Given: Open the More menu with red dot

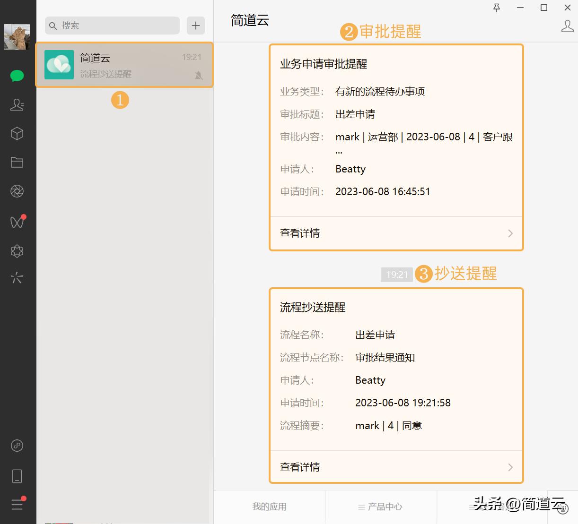Looking at the screenshot, I should pos(18,505).
